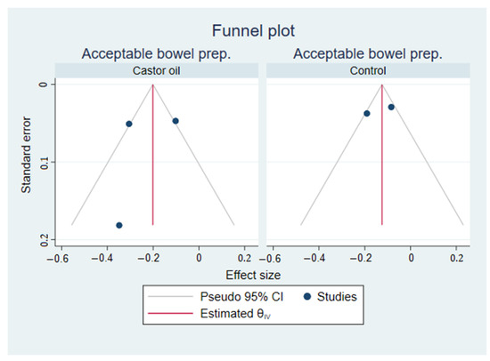Click the red estimate line in Control plot
Image resolution: width=490 pixels, height=361 pixels.
tap(382, 155)
